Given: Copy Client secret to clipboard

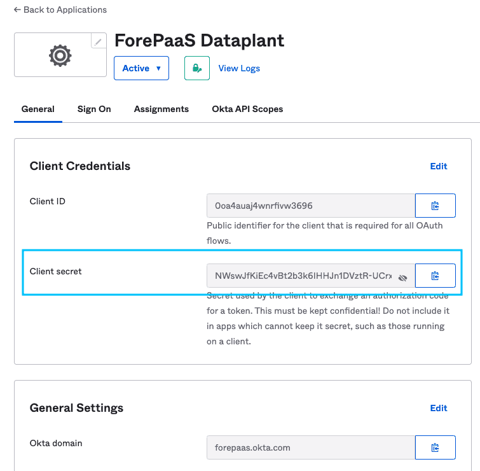Looking at the screenshot, I should click(x=435, y=276).
